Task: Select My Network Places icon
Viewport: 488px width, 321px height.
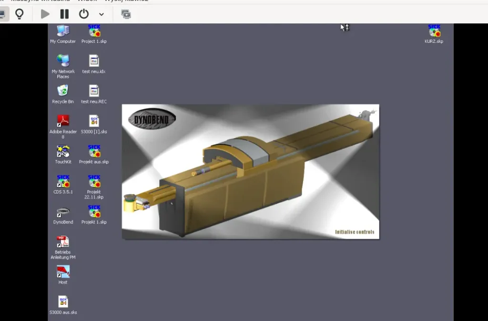Action: pyautogui.click(x=63, y=61)
